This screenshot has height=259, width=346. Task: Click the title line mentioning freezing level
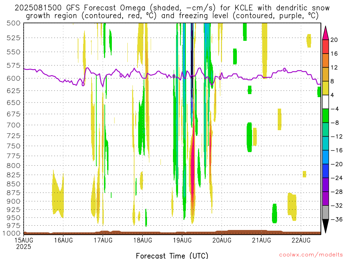172,16
